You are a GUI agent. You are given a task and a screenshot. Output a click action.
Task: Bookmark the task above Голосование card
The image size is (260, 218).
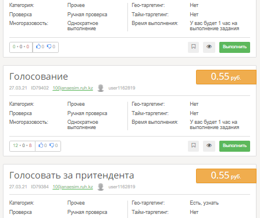193,47
